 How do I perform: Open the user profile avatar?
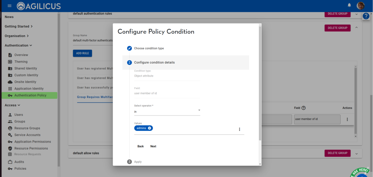[x=361, y=5]
